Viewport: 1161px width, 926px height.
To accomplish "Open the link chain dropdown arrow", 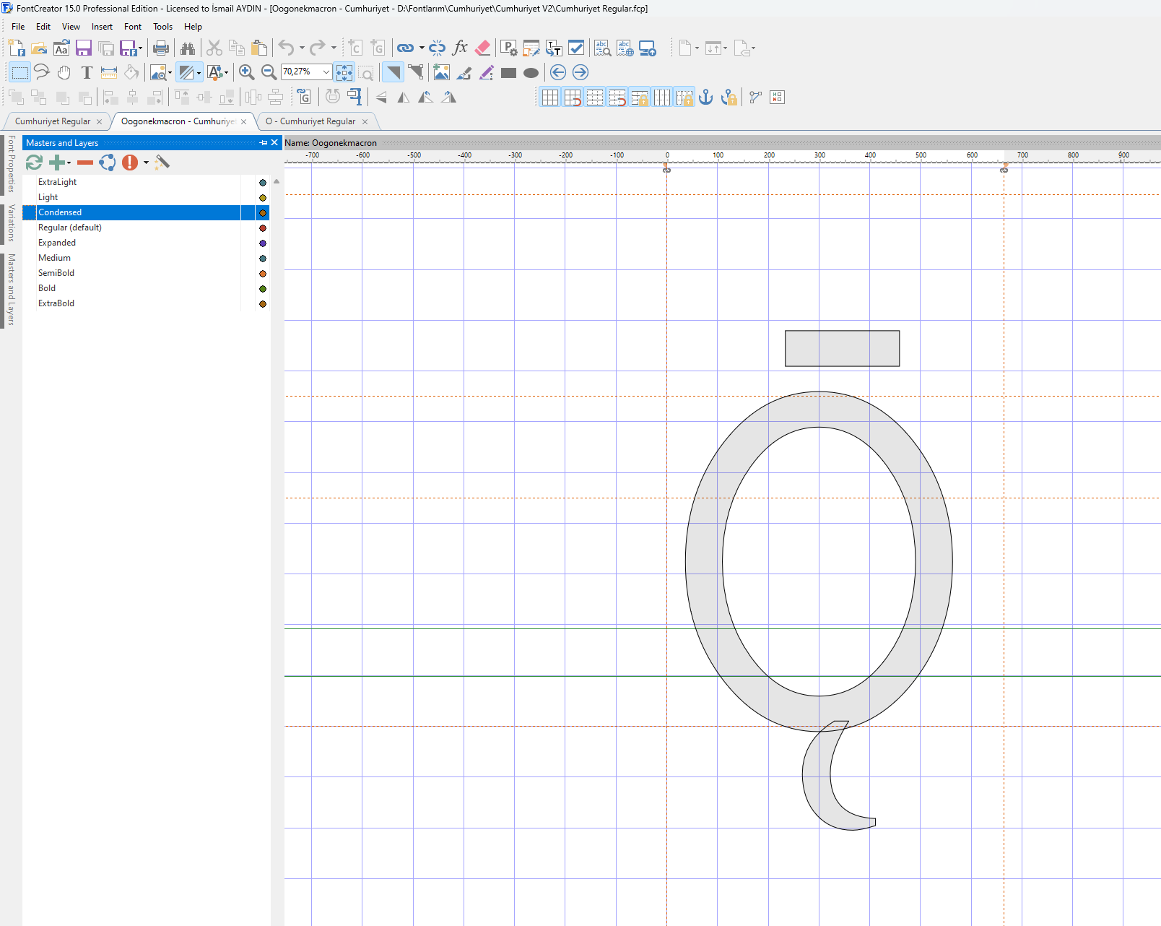I will click(x=422, y=48).
